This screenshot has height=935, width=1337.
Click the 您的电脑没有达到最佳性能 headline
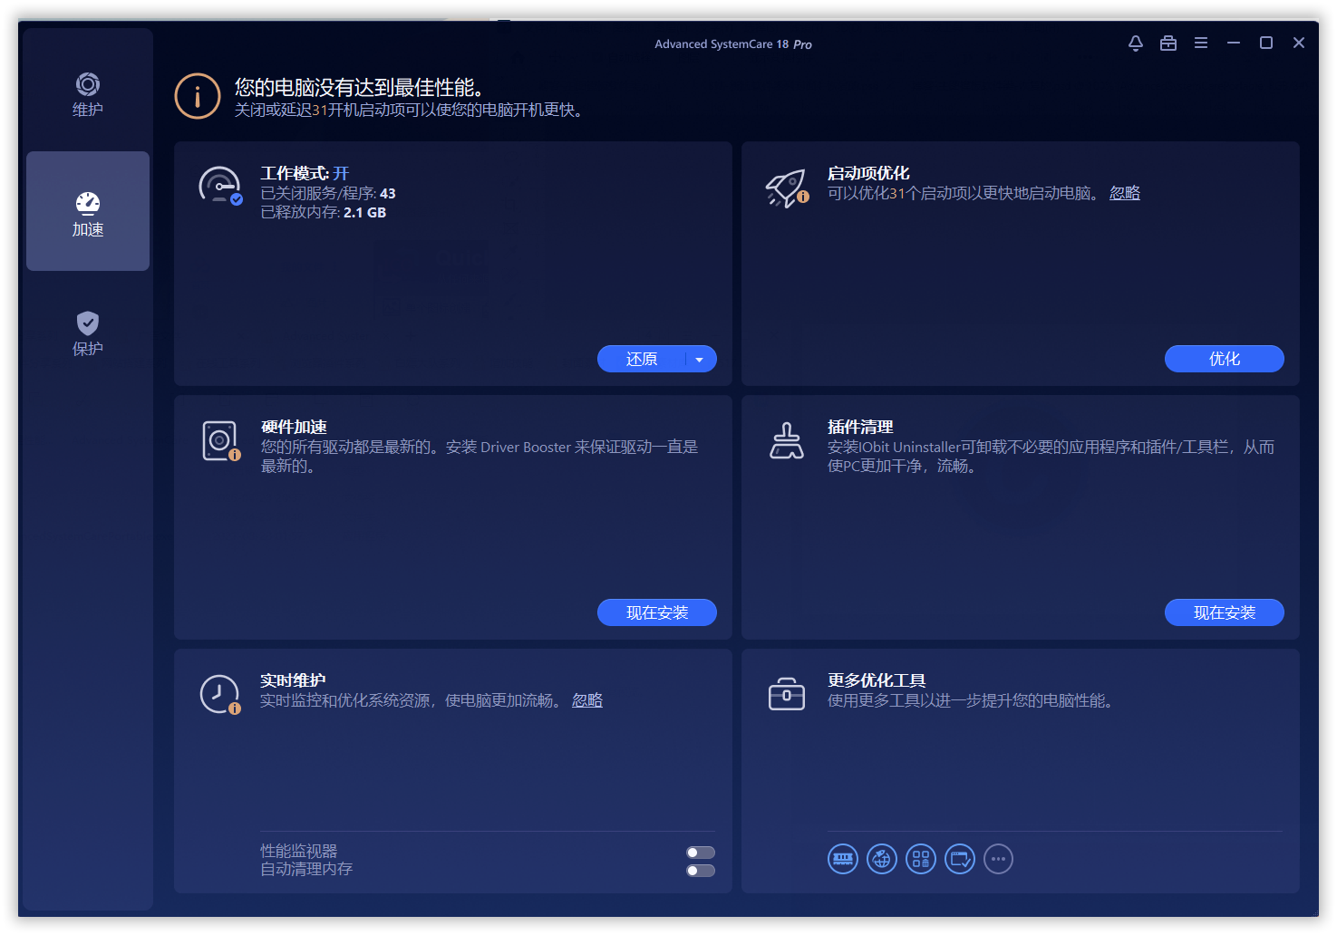point(359,87)
